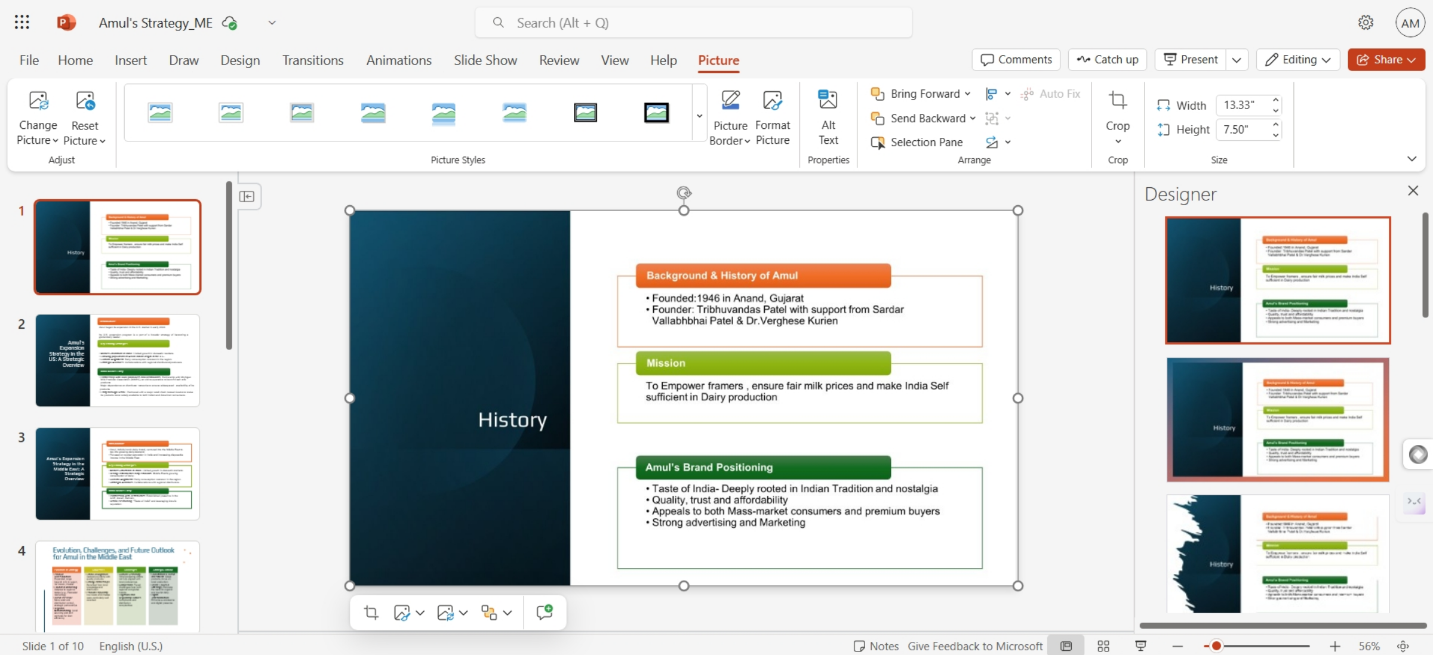The image size is (1433, 655).
Task: Select slide 3 thumbnail
Action: point(118,474)
